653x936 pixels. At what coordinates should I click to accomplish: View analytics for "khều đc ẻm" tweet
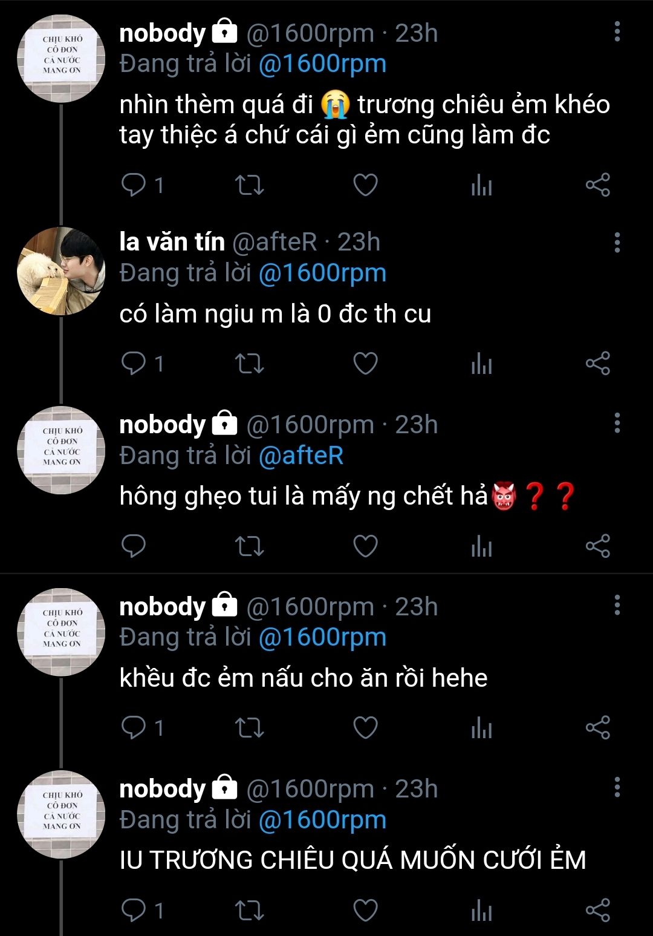click(x=481, y=727)
